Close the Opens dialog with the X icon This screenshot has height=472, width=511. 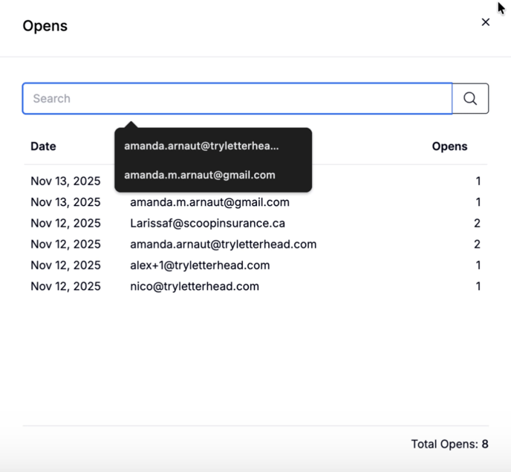tap(486, 22)
